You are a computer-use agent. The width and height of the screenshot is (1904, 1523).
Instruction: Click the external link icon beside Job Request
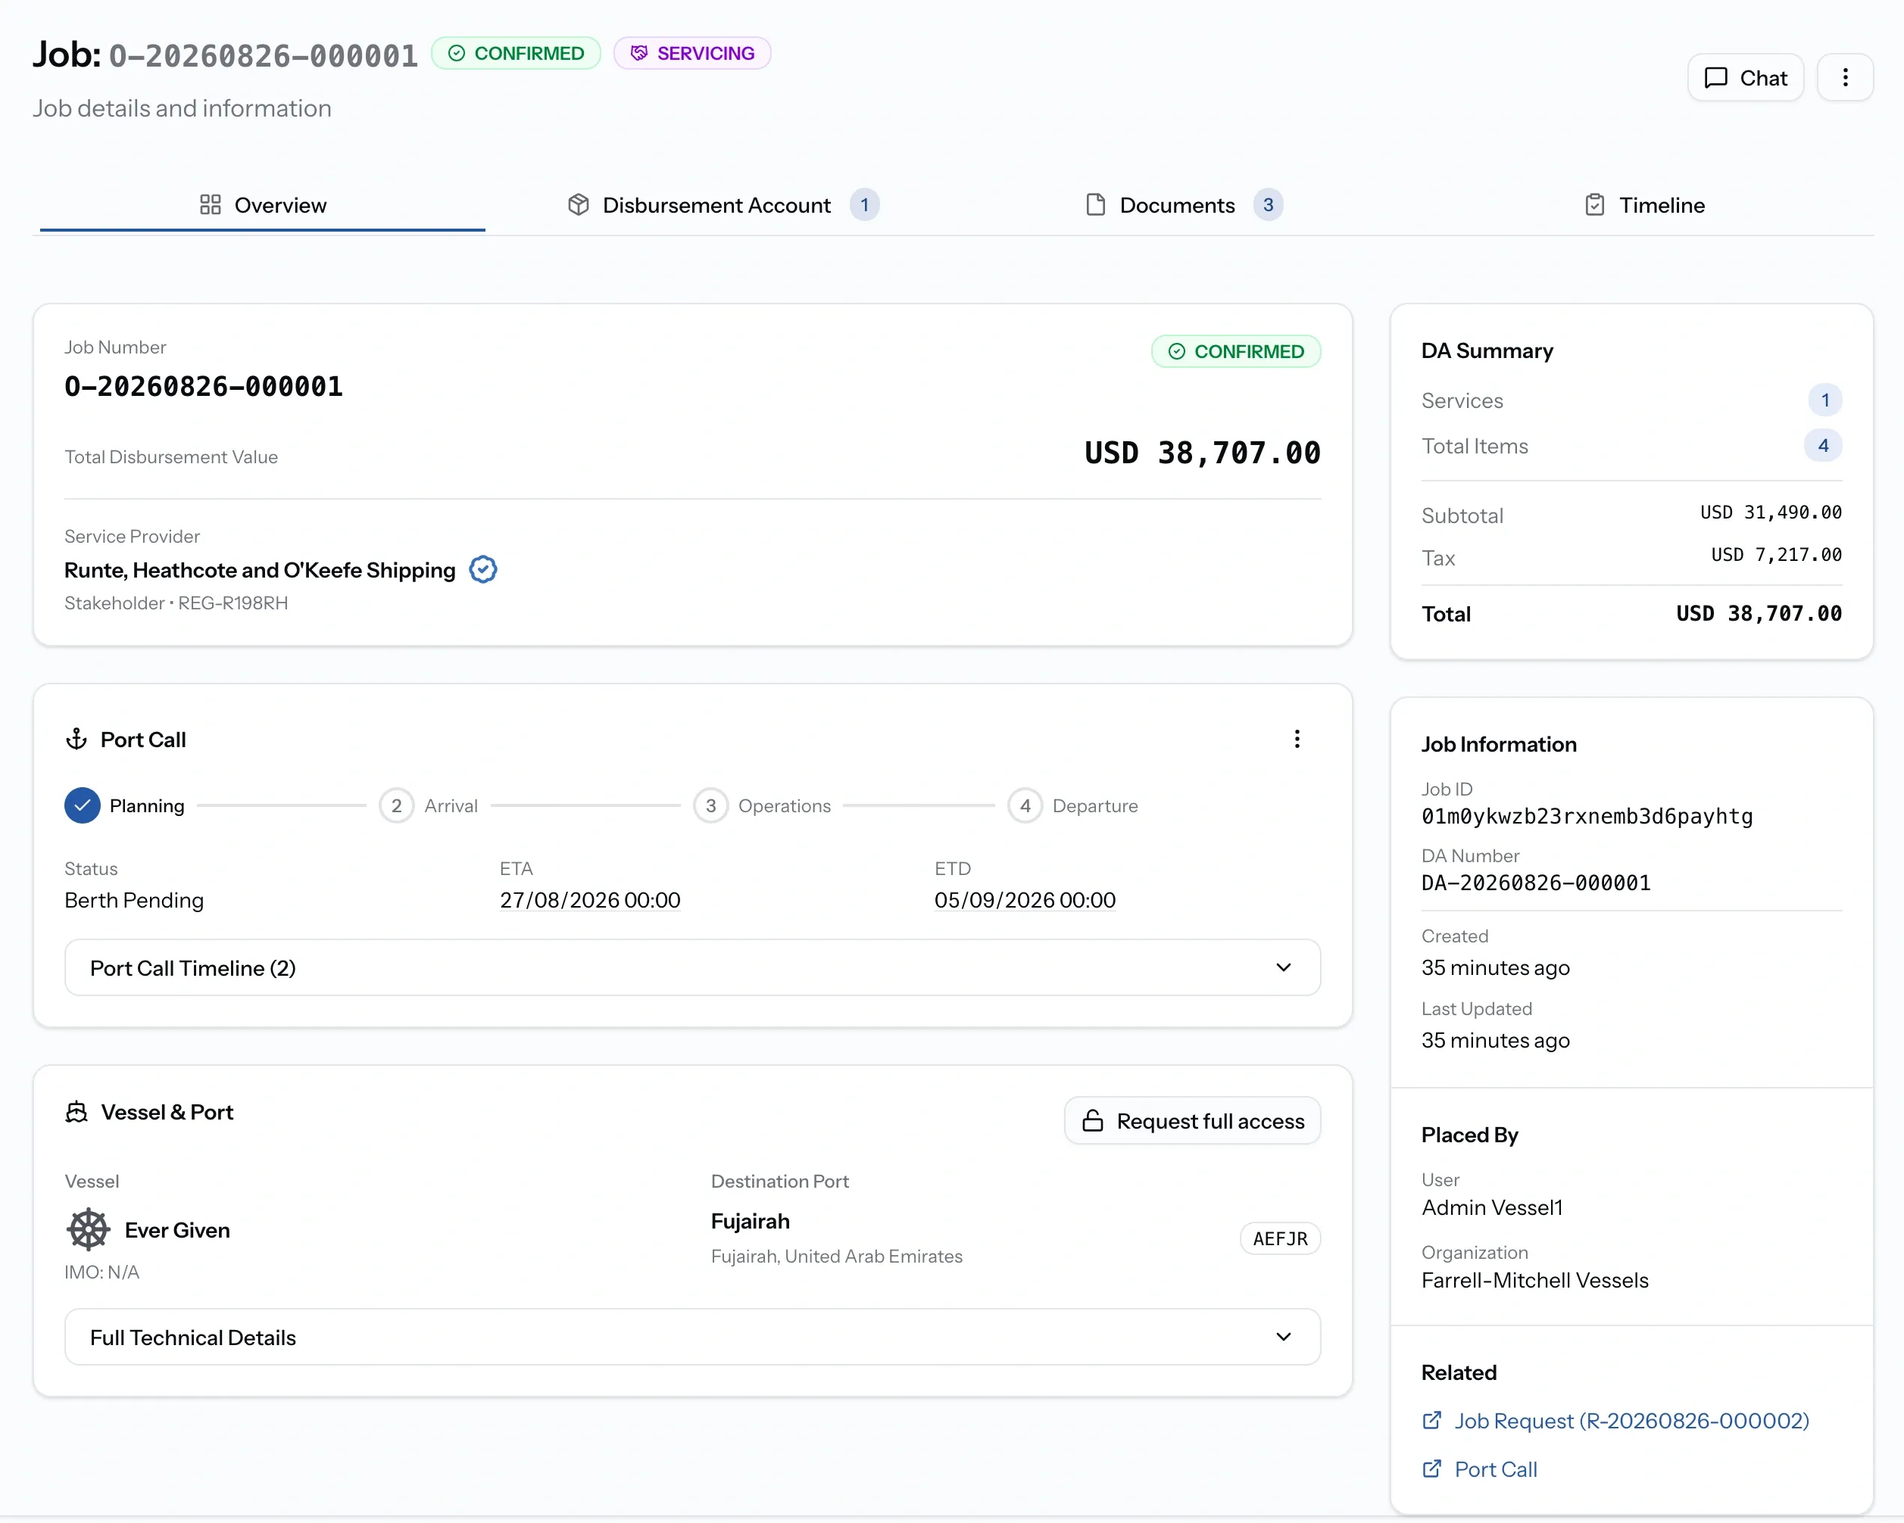point(1431,1421)
